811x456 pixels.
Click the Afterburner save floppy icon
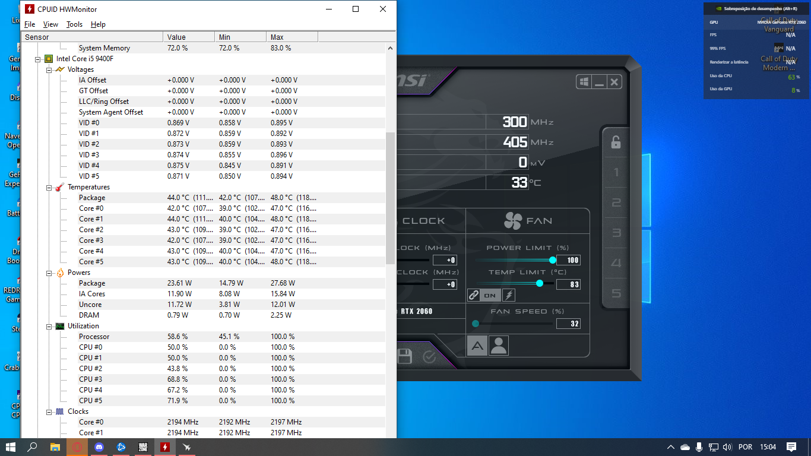coord(404,356)
